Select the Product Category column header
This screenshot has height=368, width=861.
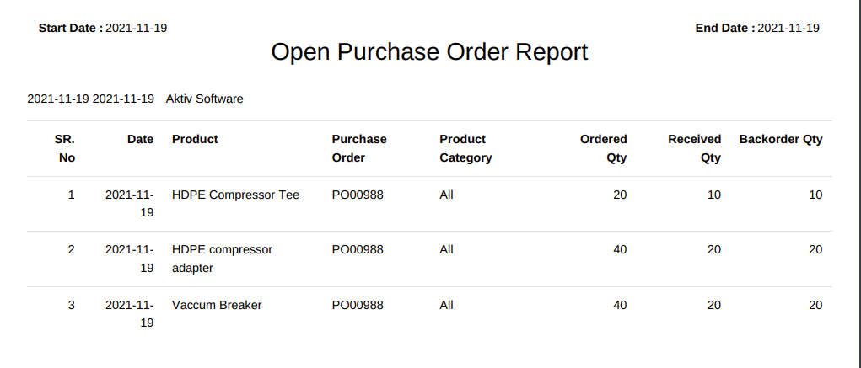465,148
